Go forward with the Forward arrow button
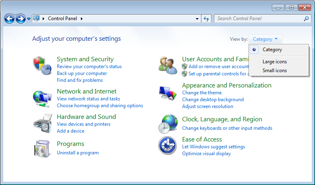 coord(21,19)
